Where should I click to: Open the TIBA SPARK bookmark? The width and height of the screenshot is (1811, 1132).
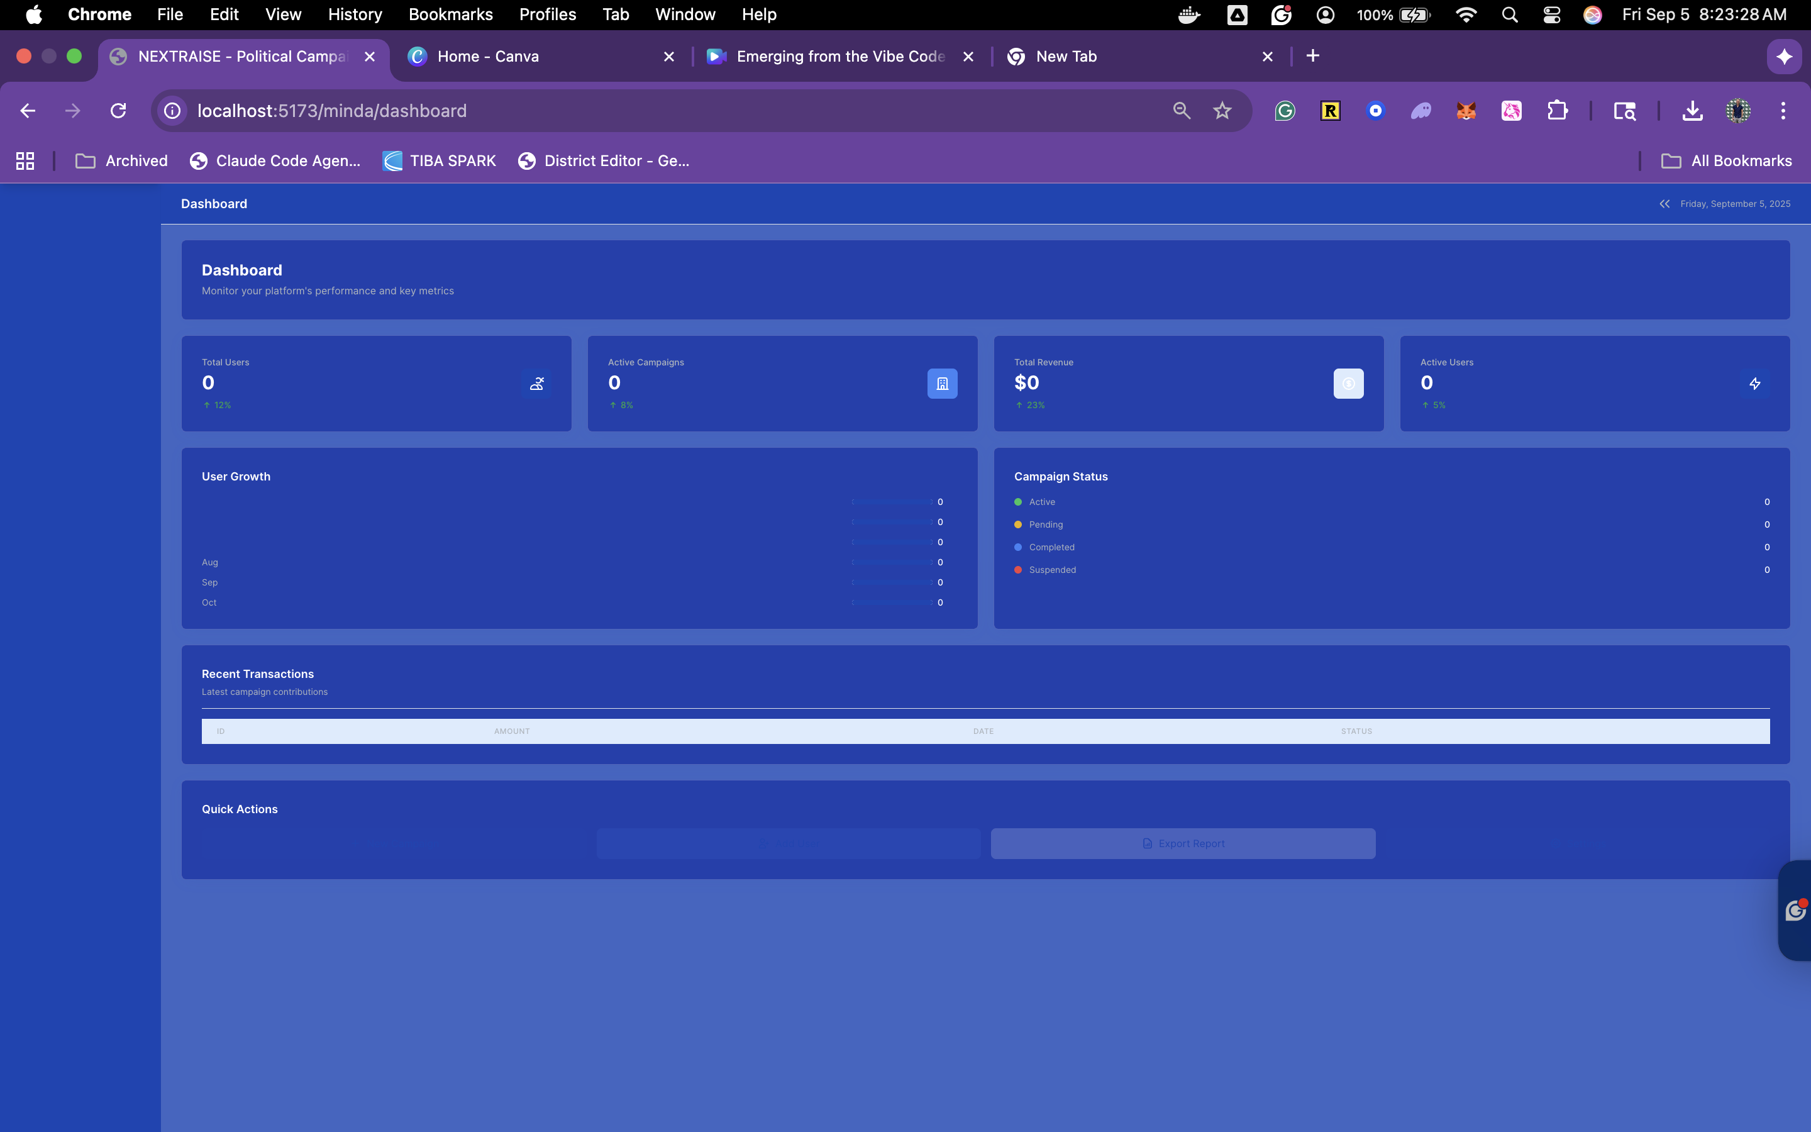pos(440,161)
